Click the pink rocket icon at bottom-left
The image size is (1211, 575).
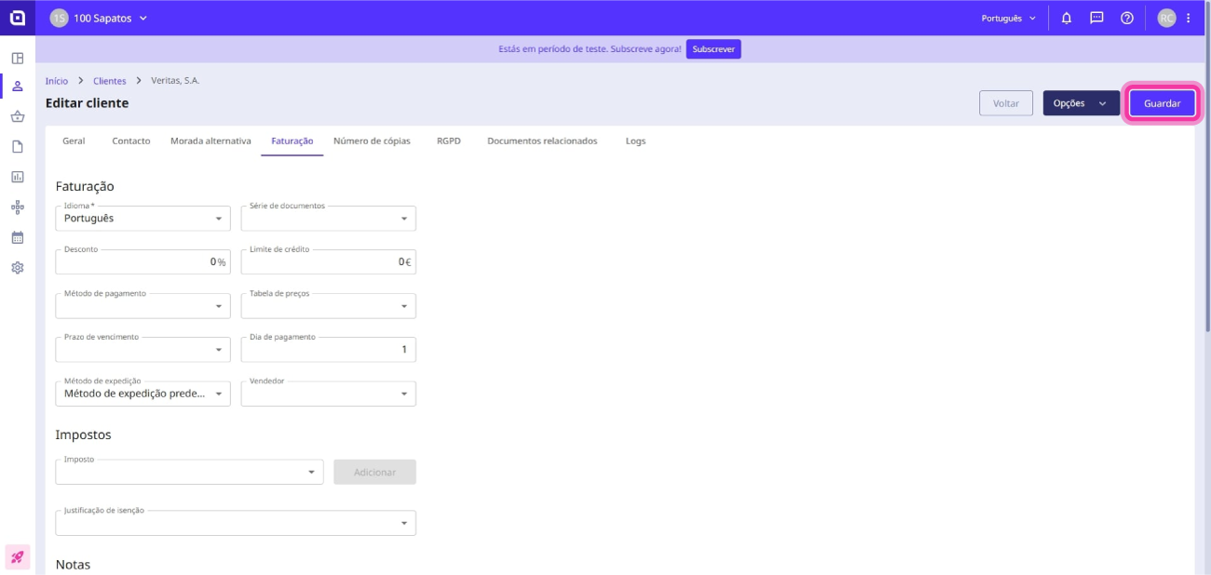click(17, 557)
